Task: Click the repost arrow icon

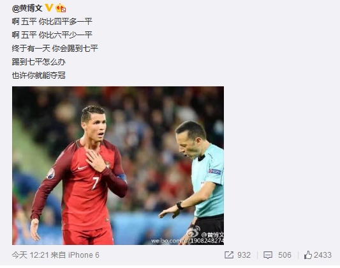Action: [x=229, y=255]
